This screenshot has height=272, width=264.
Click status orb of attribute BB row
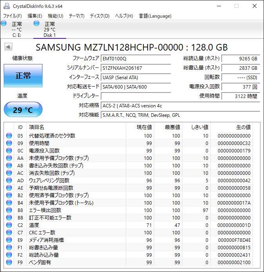tap(9, 218)
